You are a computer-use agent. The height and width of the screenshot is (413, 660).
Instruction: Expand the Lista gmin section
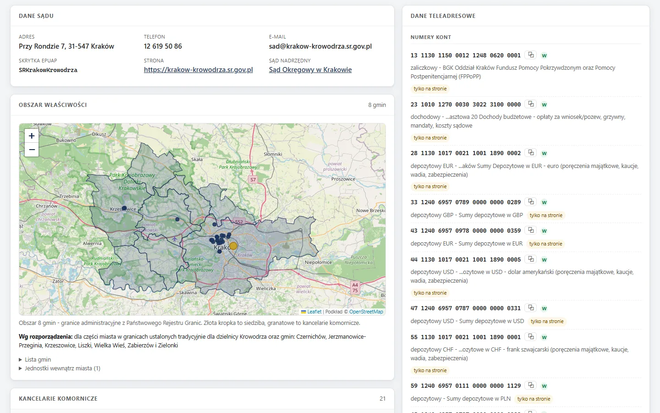tap(35, 359)
